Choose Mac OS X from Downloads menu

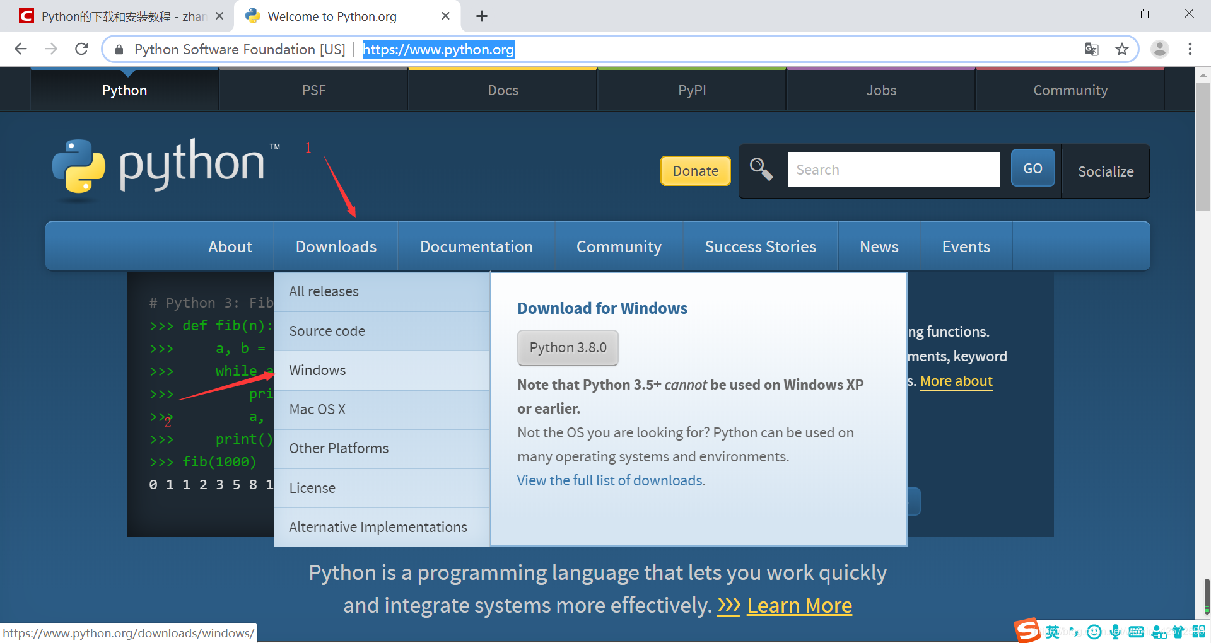point(382,409)
